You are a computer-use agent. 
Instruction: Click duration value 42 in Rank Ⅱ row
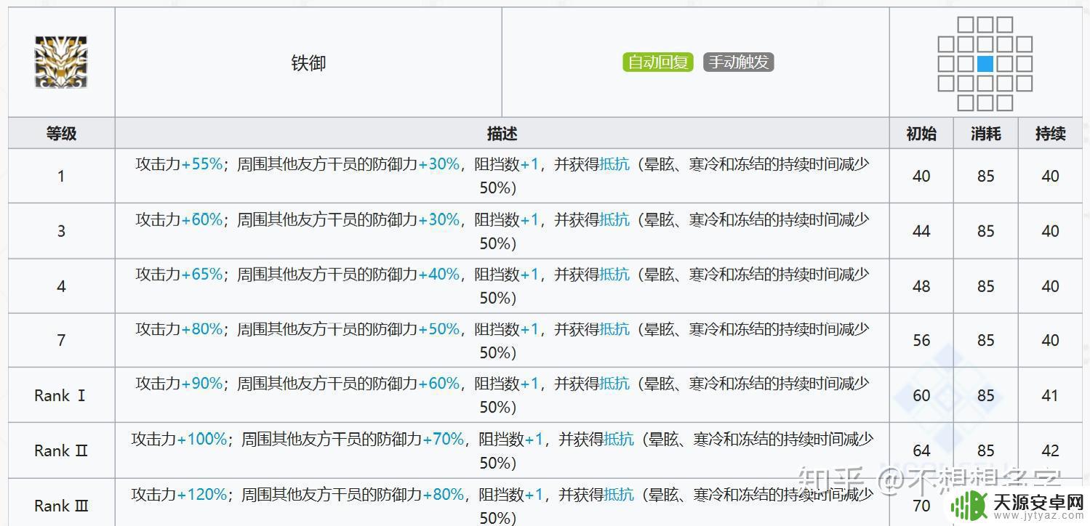click(1050, 450)
